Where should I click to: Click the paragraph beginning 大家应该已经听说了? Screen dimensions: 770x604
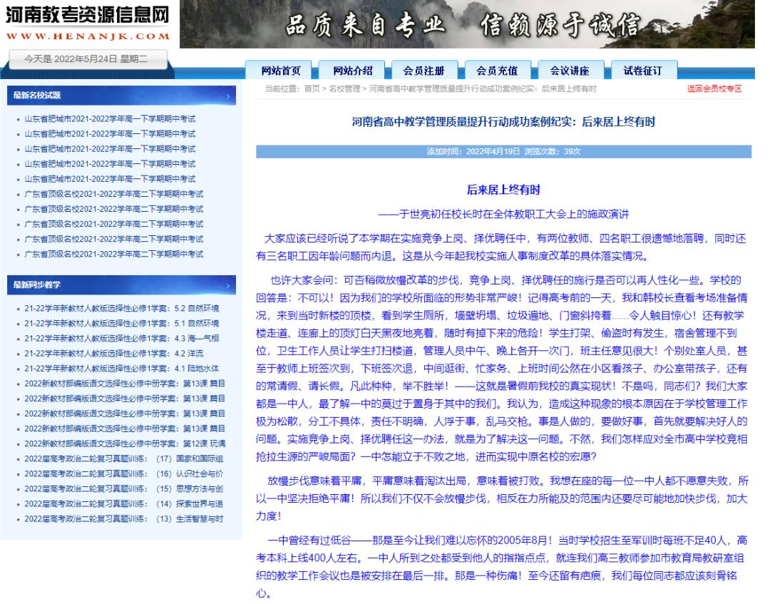(502, 247)
